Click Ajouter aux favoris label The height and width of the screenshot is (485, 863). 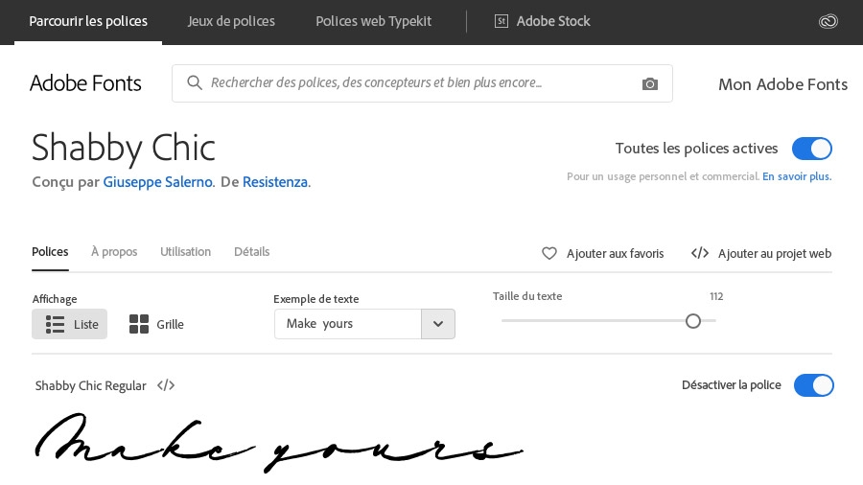pyautogui.click(x=615, y=253)
